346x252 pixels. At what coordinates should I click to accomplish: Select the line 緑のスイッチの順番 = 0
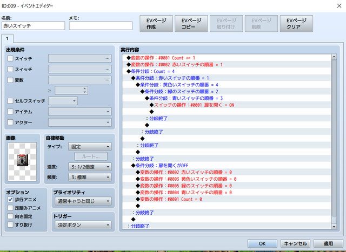click(x=227, y=186)
